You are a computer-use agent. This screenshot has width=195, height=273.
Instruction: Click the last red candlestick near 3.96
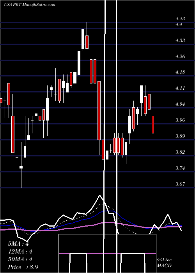(x=153, y=124)
